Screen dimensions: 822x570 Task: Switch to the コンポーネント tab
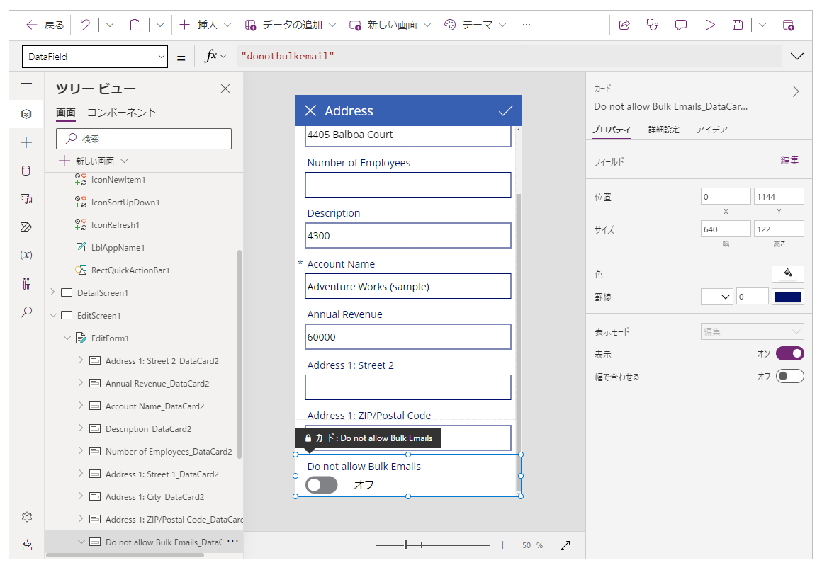pos(122,113)
